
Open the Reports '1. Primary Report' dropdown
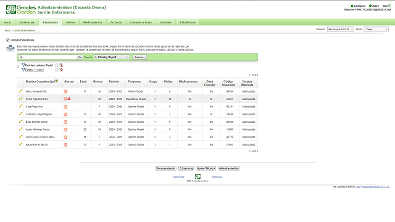pos(112,57)
